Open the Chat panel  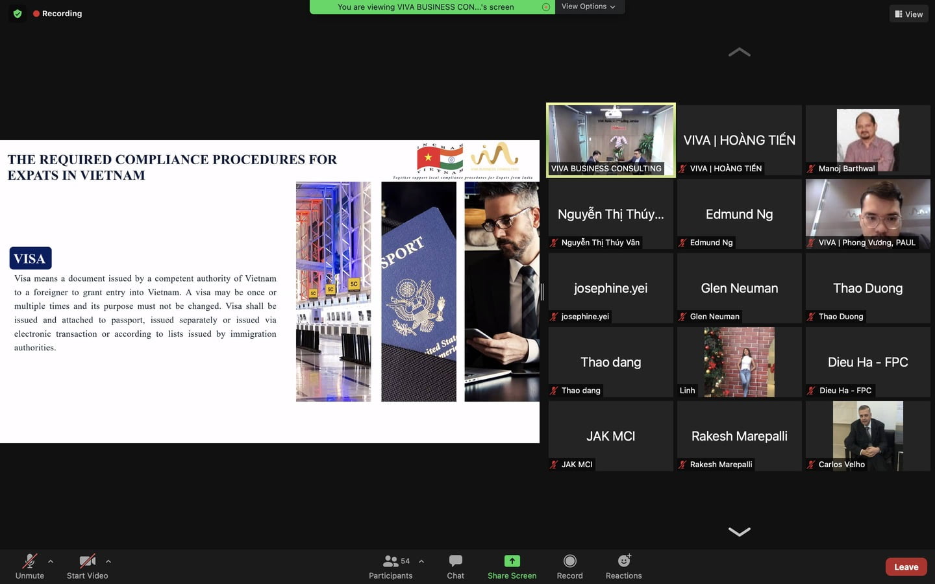coord(456,566)
